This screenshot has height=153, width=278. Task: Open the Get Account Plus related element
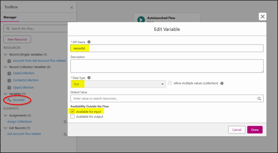(24, 134)
